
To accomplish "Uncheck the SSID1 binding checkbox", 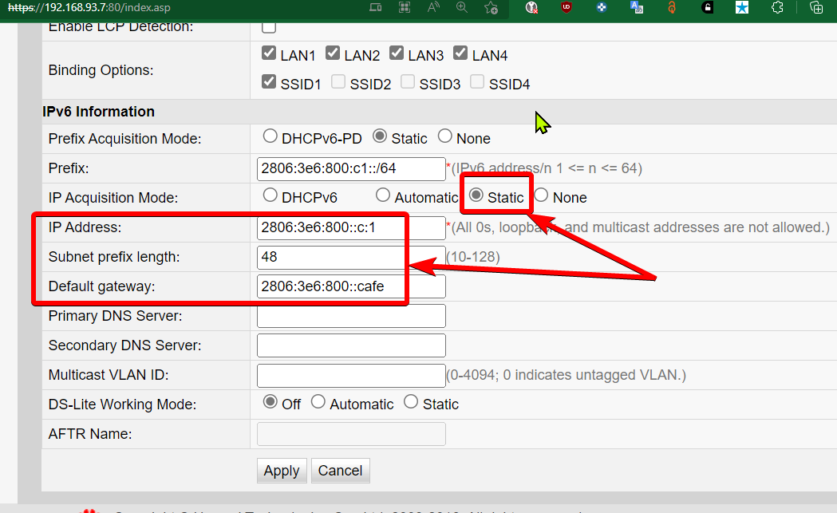I will point(269,82).
